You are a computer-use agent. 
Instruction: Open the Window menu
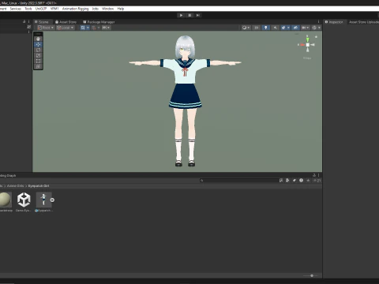107,9
